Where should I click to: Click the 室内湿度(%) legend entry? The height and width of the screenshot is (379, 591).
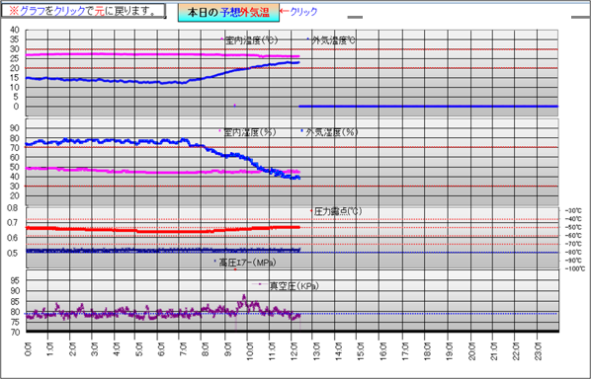(x=248, y=132)
